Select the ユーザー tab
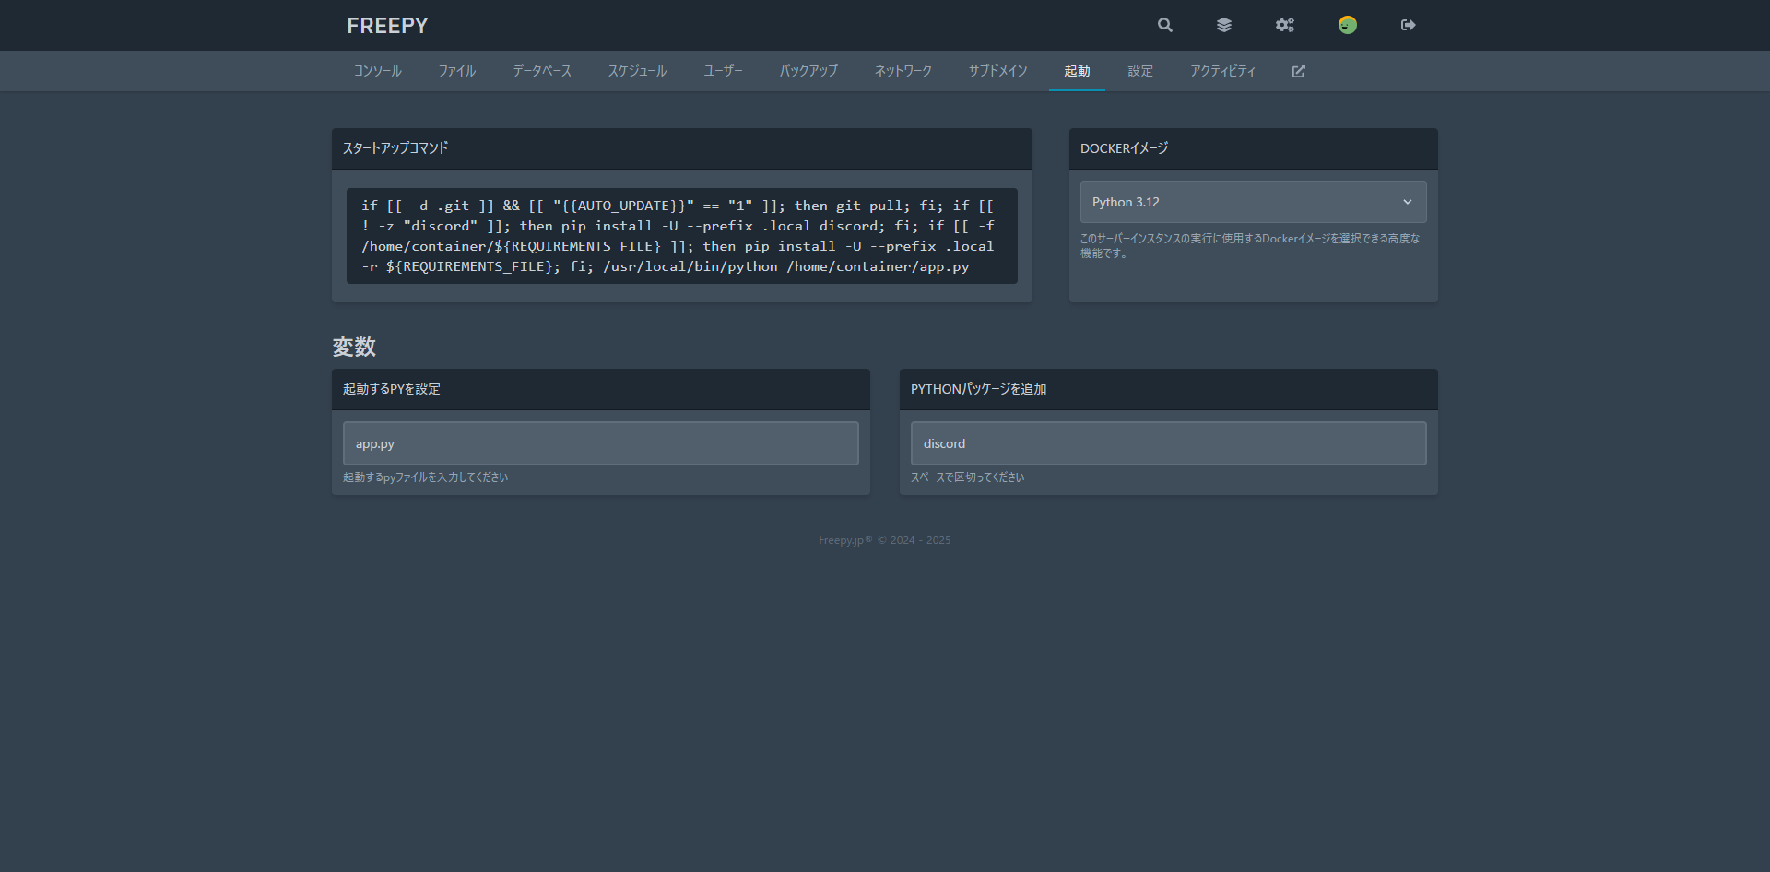1770x872 pixels. (x=723, y=71)
